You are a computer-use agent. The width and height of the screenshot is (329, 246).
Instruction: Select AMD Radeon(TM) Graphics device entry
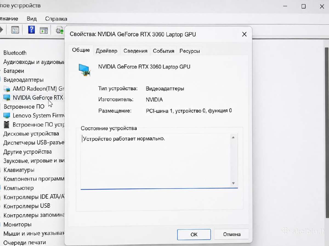[38, 89]
